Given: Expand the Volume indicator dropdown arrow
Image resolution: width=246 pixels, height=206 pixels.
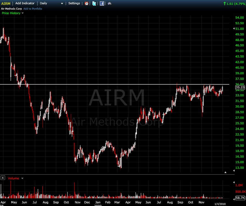Looking at the screenshot, I should tap(22, 179).
